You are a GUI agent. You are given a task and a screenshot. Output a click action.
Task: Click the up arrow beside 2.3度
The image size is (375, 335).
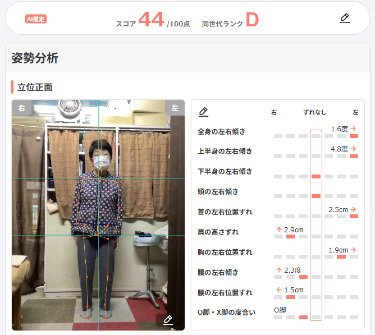278,270
